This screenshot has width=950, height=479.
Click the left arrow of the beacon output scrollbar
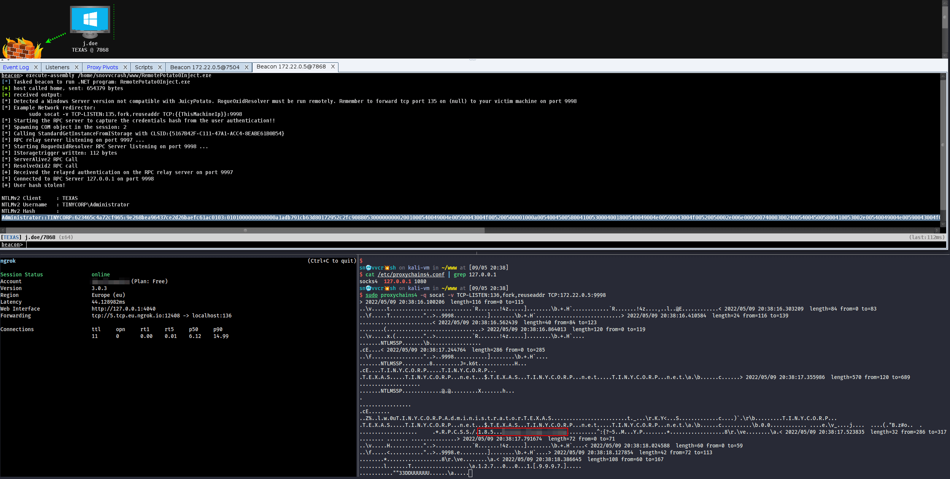click(3, 230)
